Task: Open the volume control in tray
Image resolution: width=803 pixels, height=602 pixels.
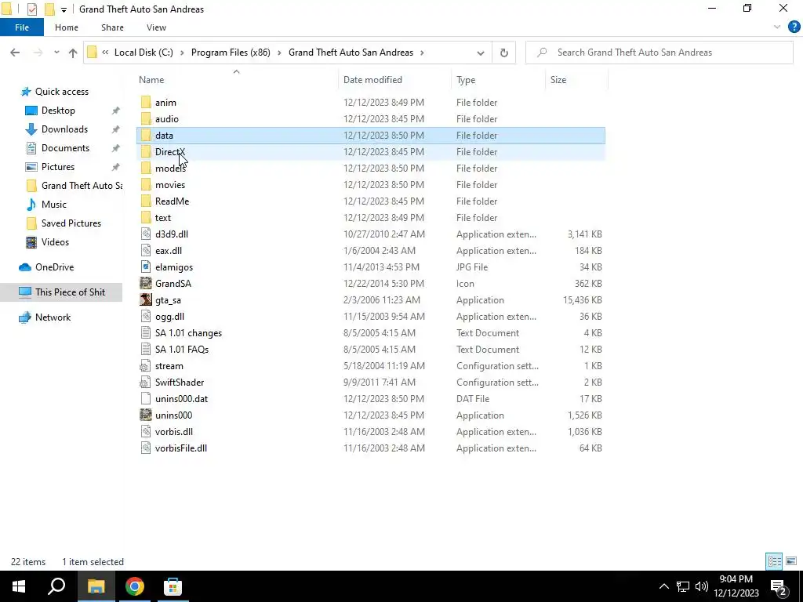Action: 702,586
